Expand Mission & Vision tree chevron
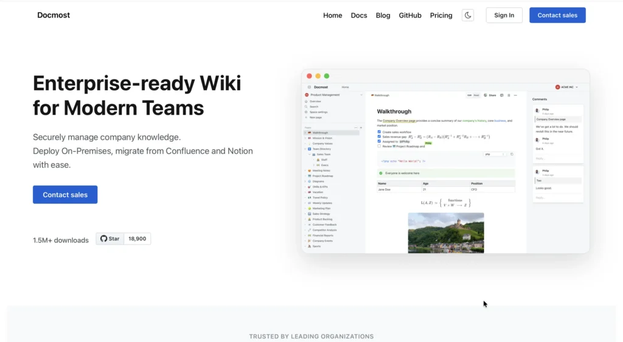Image resolution: width=623 pixels, height=342 pixels. pos(305,138)
